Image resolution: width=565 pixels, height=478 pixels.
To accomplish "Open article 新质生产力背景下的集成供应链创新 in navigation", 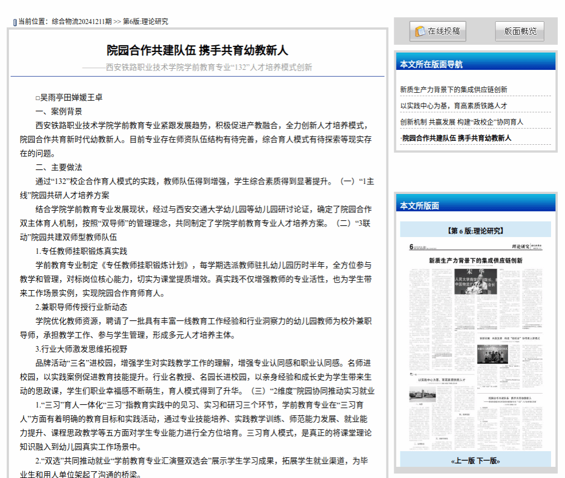I will (454, 89).
